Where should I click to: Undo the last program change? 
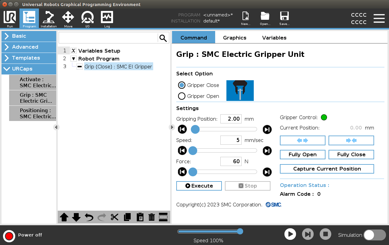89,217
